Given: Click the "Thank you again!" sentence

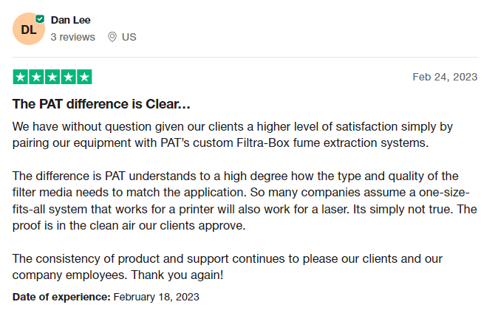Looking at the screenshot, I should point(177,275).
